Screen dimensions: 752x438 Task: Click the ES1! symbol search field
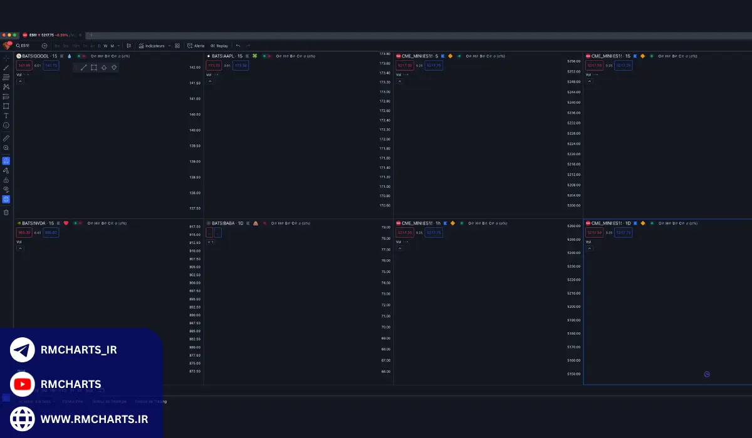point(25,46)
